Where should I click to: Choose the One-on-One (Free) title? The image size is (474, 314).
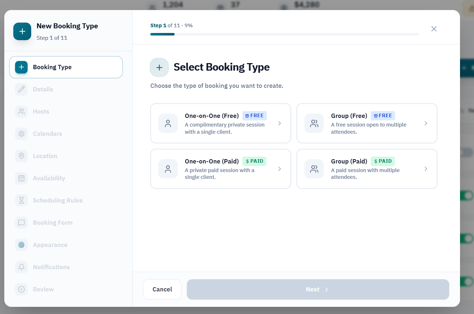[212, 116]
